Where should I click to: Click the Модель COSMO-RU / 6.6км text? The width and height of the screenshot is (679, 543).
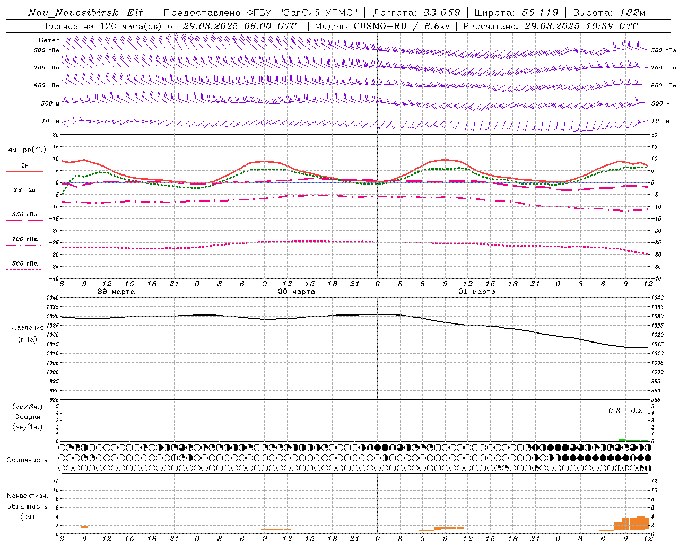click(382, 26)
